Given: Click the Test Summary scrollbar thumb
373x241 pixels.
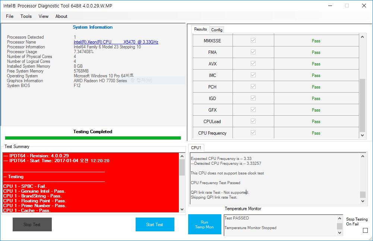Looking at the screenshot, I should click(182, 167).
